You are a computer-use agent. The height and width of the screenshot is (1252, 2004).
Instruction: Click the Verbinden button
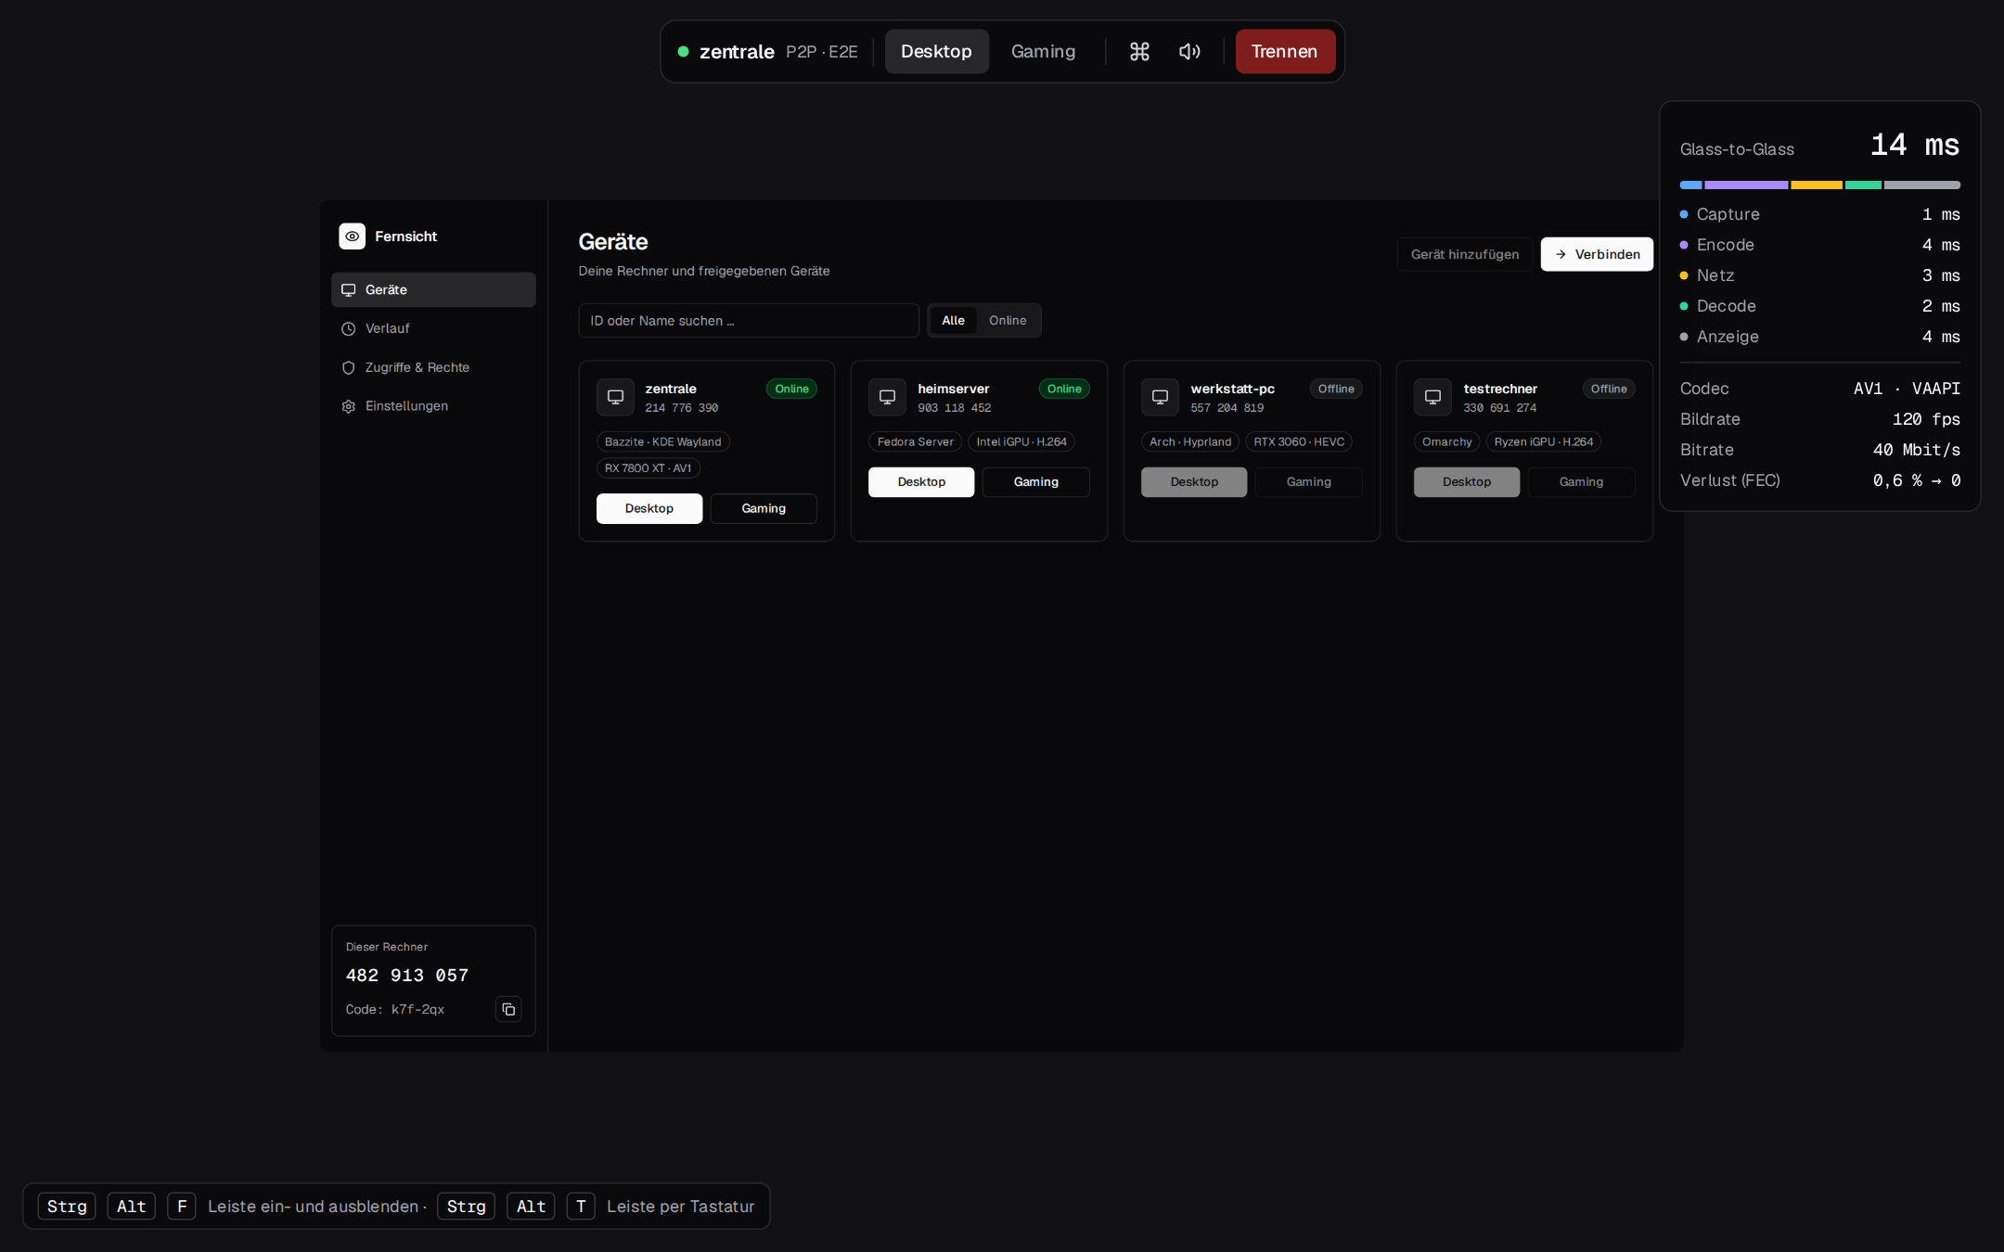1597,254
